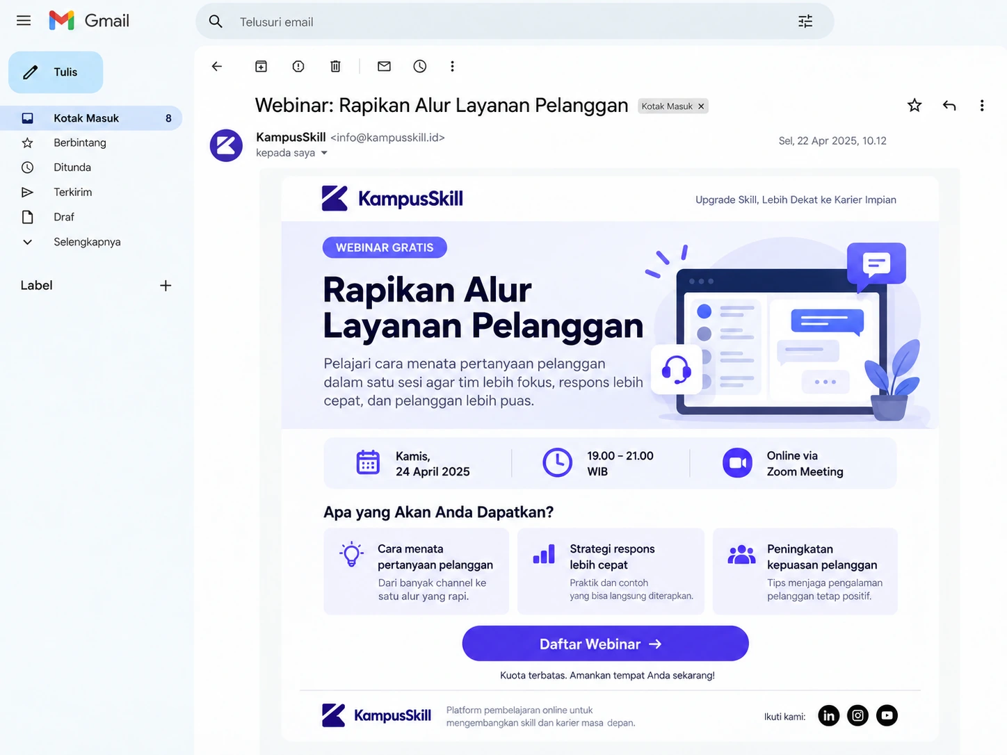This screenshot has height=755, width=1007.
Task: Click email address info@kampusskill.id
Action: click(x=387, y=138)
